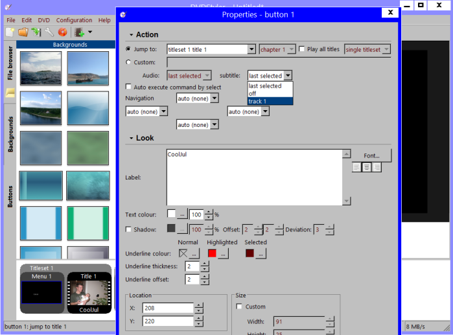Open the Edit menu

(27, 20)
